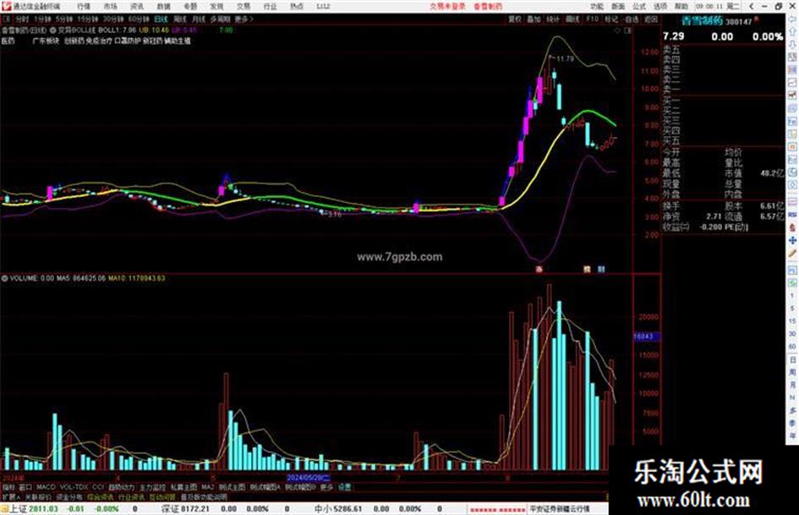Open the 市场 menu

point(110,7)
